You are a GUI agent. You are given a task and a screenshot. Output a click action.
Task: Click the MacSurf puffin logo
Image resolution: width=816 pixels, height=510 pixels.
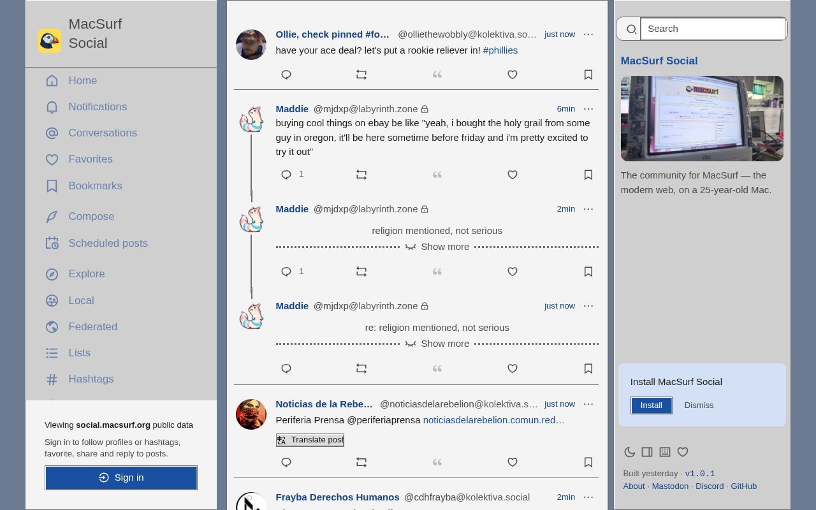(49, 41)
